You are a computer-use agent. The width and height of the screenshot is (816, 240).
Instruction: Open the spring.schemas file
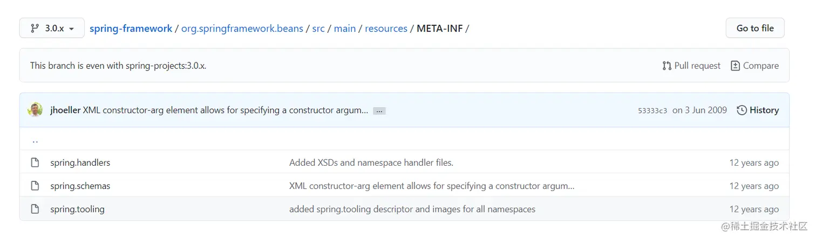click(80, 186)
